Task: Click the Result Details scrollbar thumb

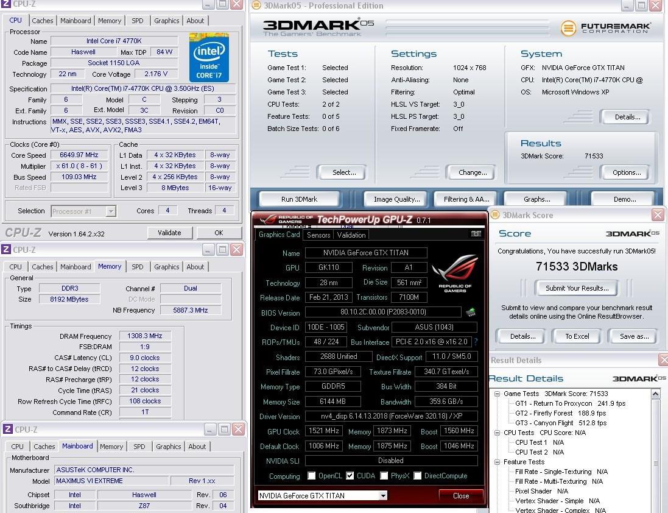Action: pos(656,463)
